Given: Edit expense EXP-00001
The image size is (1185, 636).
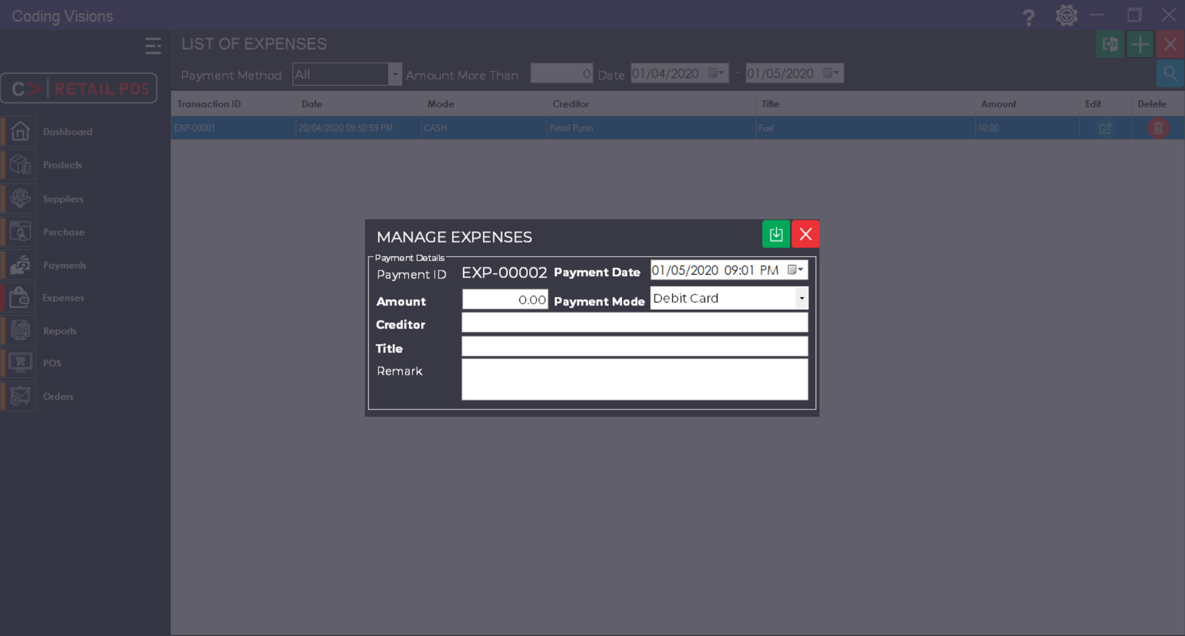Looking at the screenshot, I should point(1105,128).
